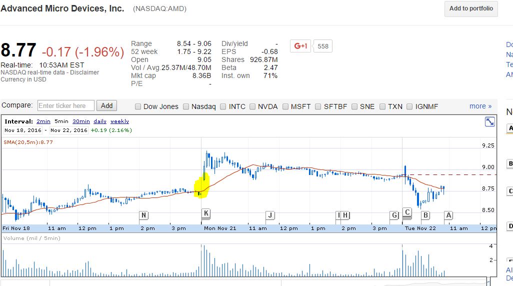
Task: Edit the Nov 22, 2016 end date
Action: click(x=68, y=130)
